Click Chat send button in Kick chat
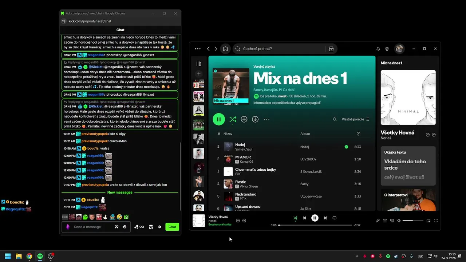This screenshot has width=466, height=262. pos(172,227)
